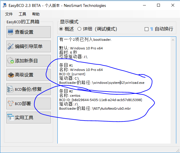Click text \windows\system32\winload.exe

point(118,83)
